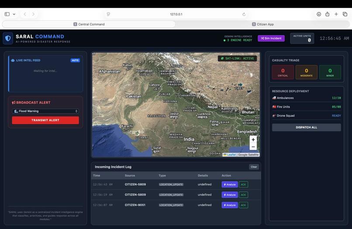This screenshot has width=352, height=229.
Task: Toggle the AUTO badge in Live Intel Feed
Action: [75, 60]
